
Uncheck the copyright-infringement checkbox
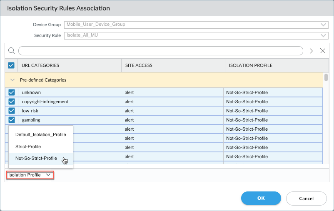12,102
